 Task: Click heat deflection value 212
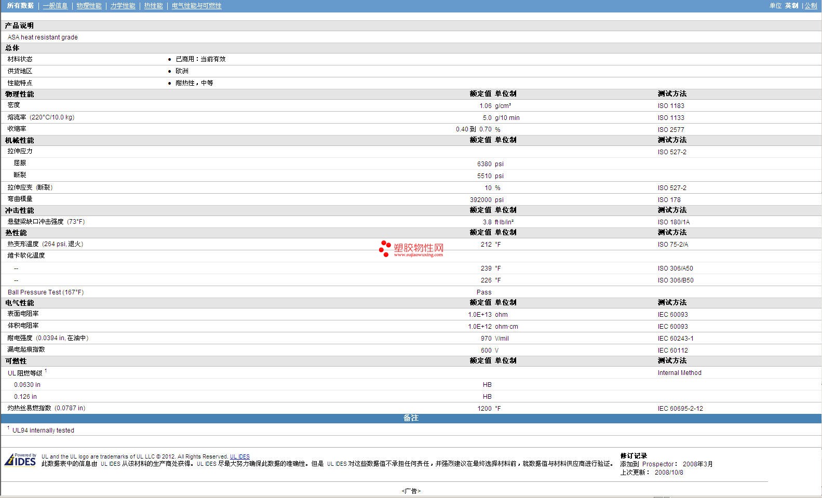(x=486, y=245)
